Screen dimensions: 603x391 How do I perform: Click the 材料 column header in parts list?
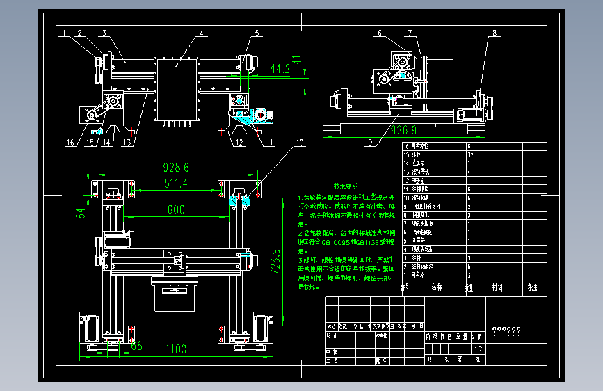pos(497,287)
